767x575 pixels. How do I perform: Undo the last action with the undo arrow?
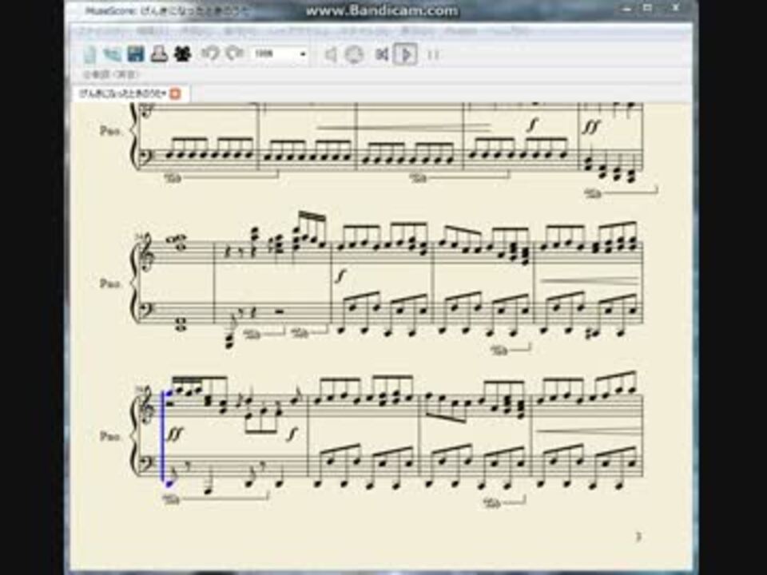[210, 54]
